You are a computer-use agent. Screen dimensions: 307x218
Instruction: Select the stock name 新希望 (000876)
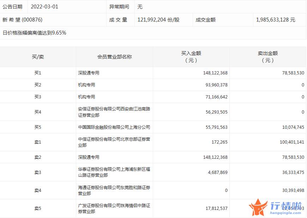[22, 20]
